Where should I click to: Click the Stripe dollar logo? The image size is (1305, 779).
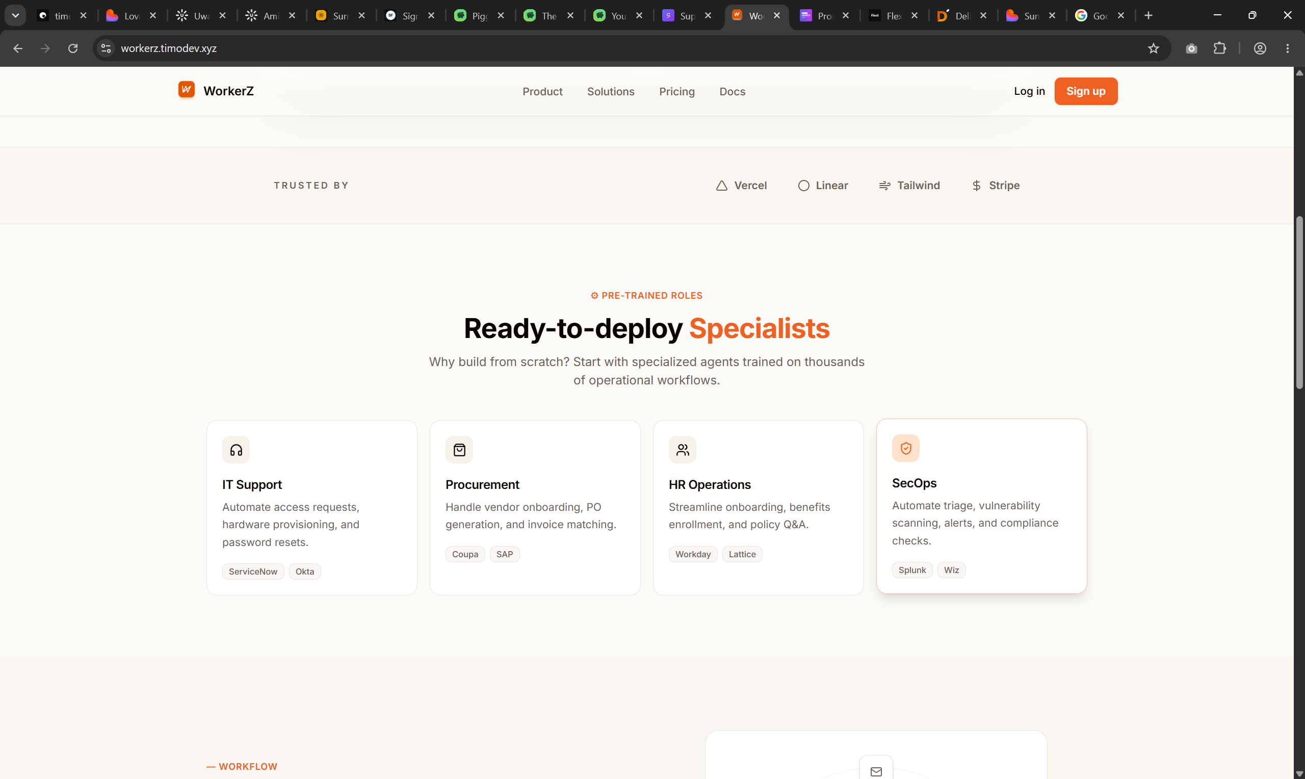(x=977, y=186)
